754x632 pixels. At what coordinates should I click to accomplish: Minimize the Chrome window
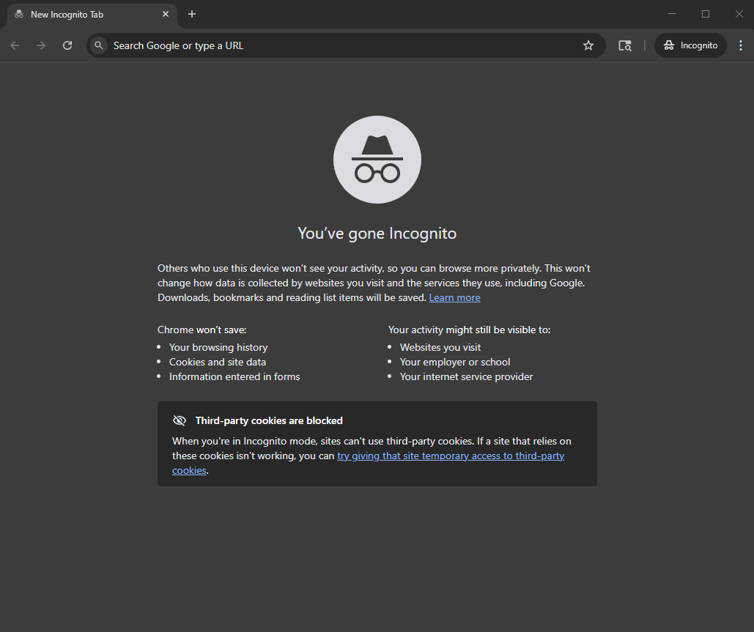672,14
